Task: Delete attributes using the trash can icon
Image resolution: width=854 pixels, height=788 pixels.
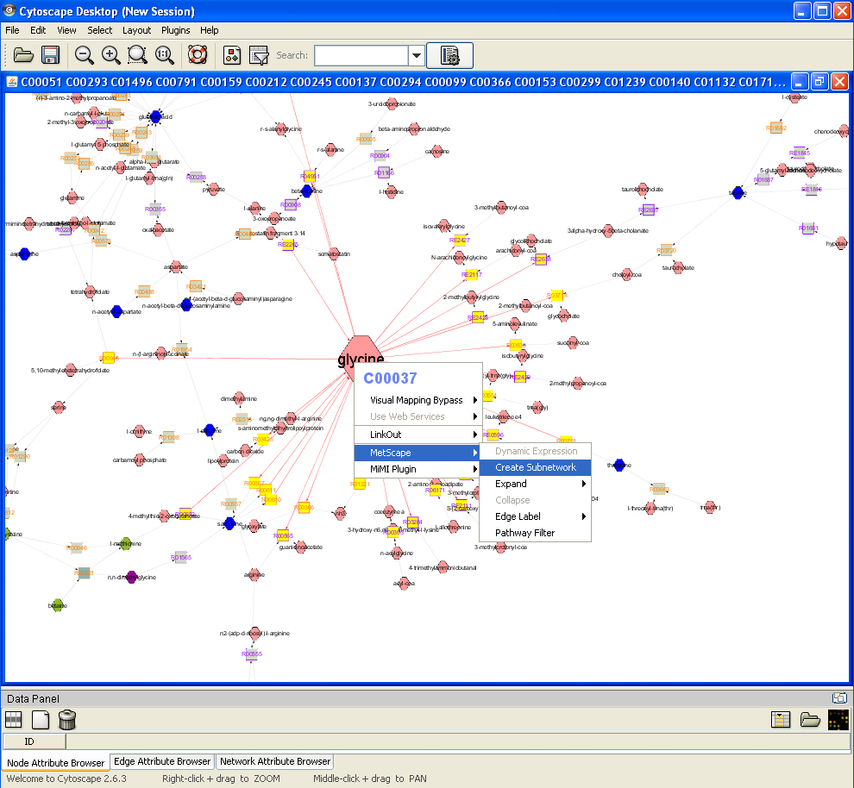Action: click(x=67, y=719)
